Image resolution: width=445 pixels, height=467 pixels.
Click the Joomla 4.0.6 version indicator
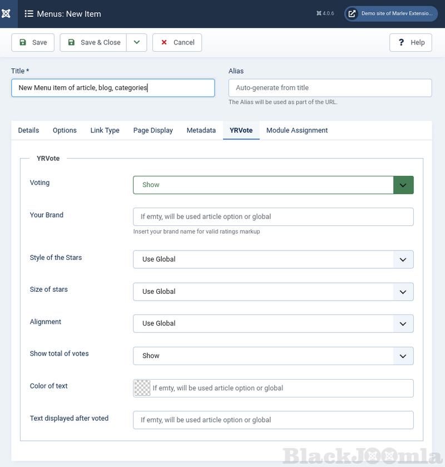325,13
